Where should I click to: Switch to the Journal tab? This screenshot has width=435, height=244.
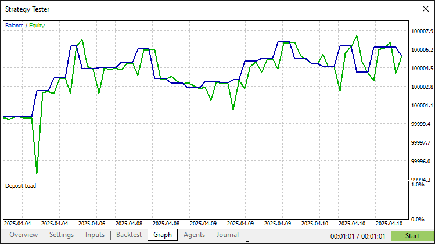coord(228,235)
